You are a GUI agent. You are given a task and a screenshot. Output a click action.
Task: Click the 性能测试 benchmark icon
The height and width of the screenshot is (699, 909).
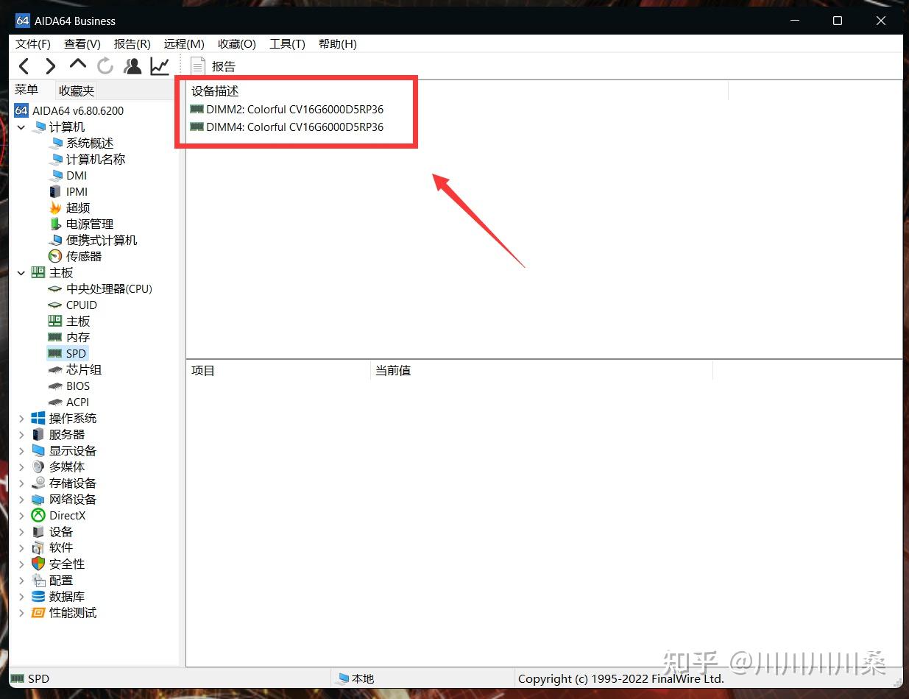click(x=38, y=612)
